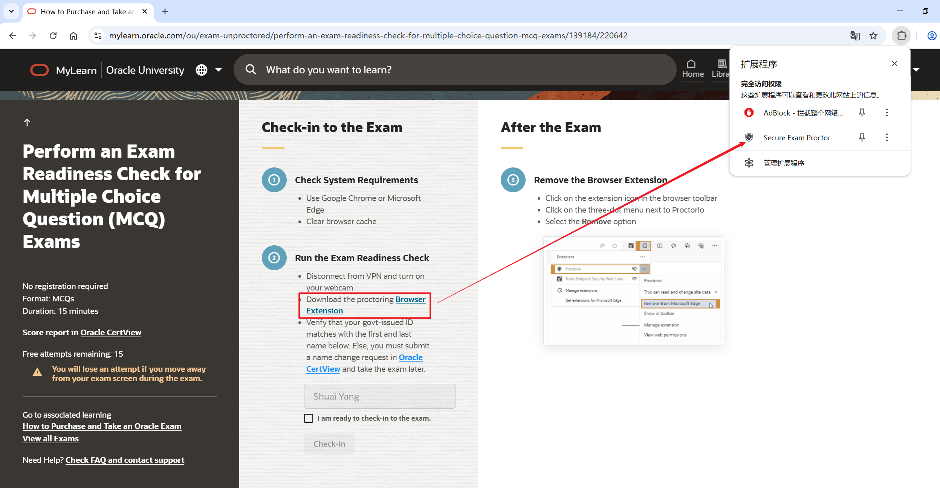Image resolution: width=940 pixels, height=488 pixels.
Task: Open Oracle CertView link in sidebar
Action: tap(111, 332)
